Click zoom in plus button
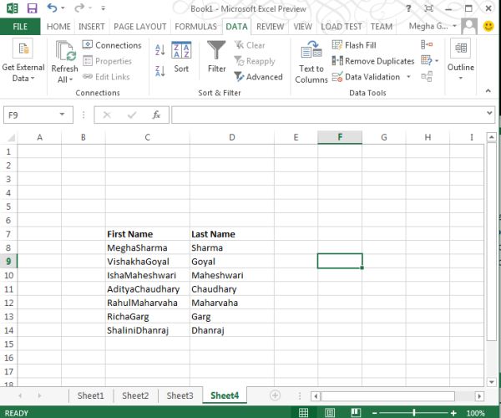 (453, 413)
